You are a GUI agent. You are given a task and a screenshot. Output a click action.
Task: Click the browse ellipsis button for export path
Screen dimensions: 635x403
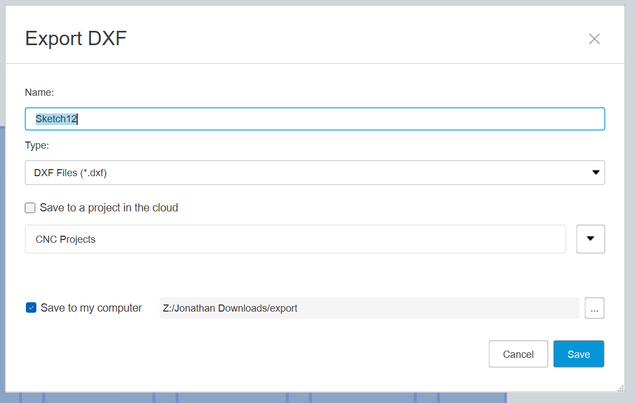click(x=594, y=308)
